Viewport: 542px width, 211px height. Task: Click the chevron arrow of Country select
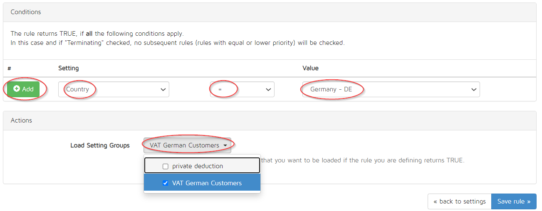(x=163, y=89)
